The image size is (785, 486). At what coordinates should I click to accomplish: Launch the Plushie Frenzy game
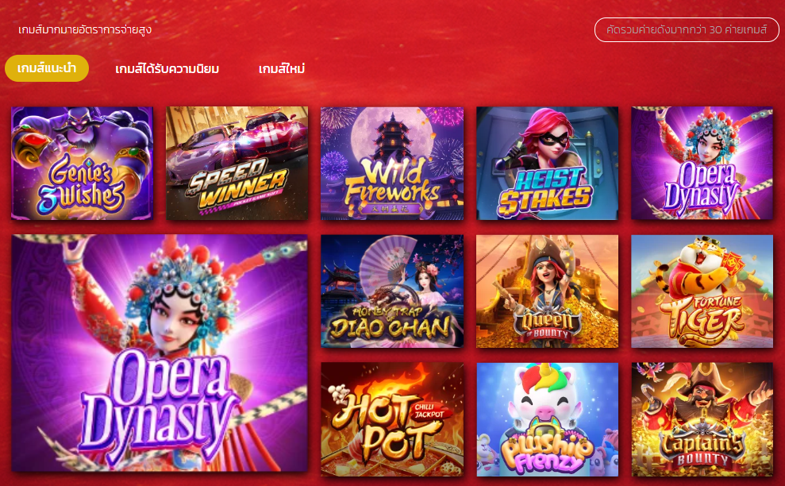click(547, 419)
